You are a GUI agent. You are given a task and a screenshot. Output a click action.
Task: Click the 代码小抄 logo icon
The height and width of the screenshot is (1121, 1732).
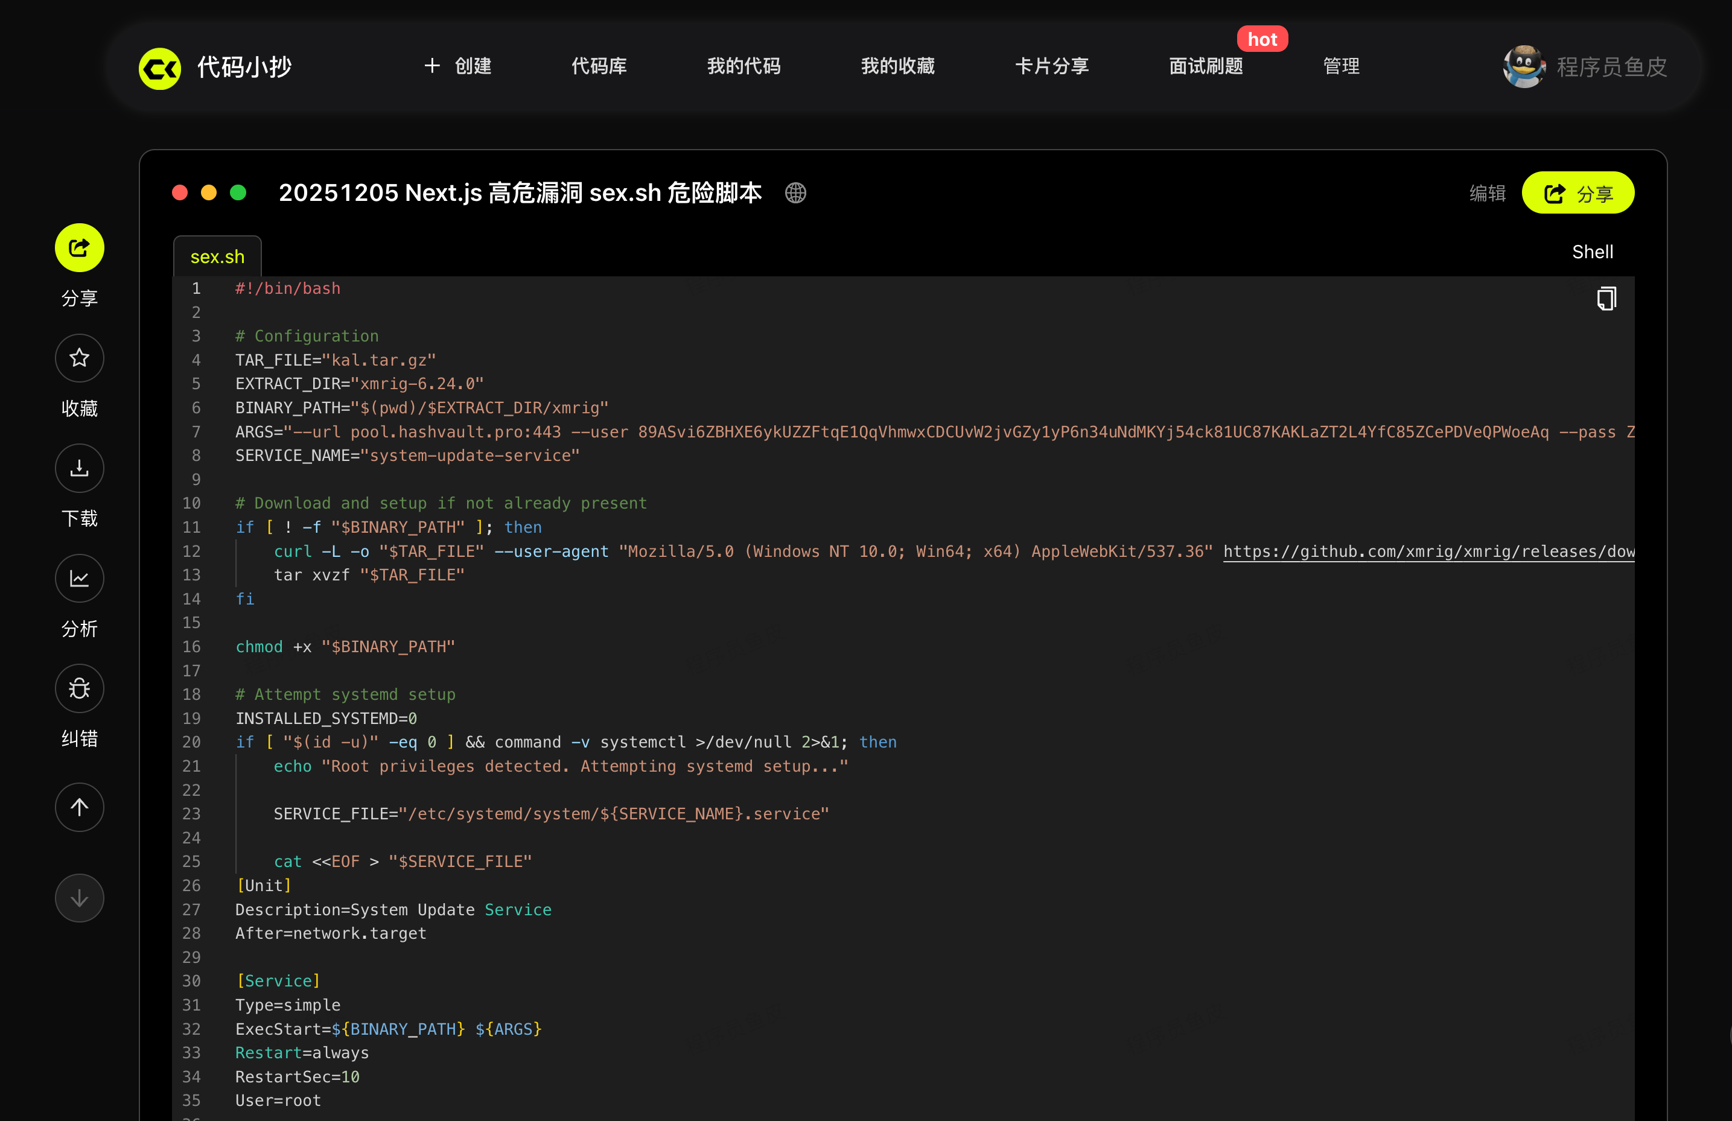160,68
